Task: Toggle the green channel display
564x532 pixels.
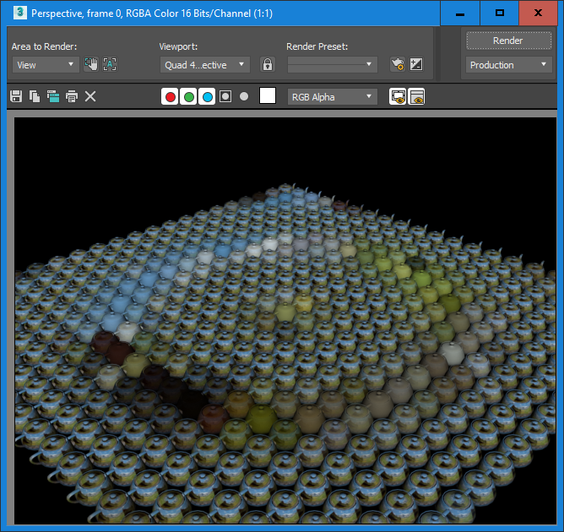Action: (188, 96)
